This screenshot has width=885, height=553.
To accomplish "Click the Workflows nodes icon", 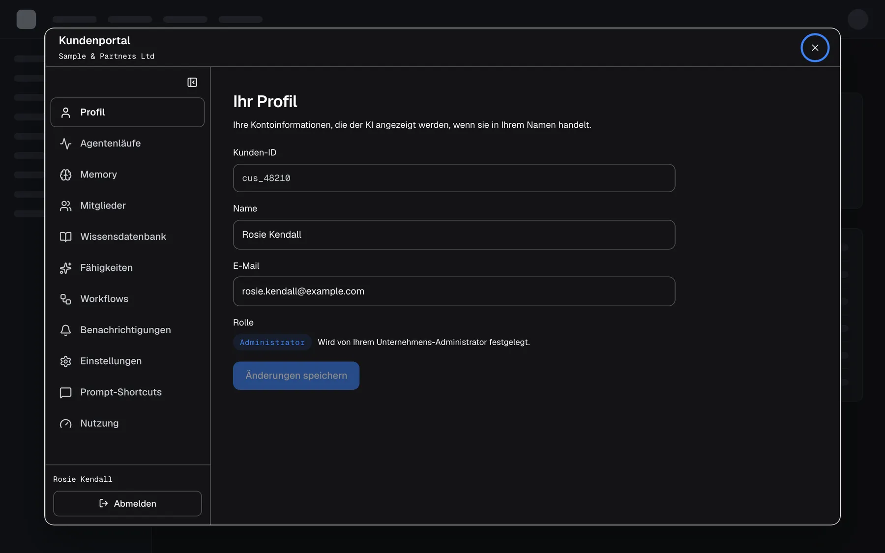I will point(65,299).
